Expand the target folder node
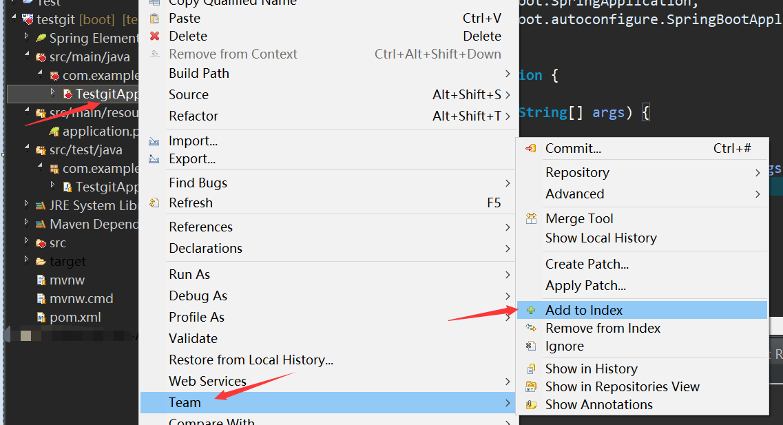This screenshot has height=425, width=783. click(26, 259)
